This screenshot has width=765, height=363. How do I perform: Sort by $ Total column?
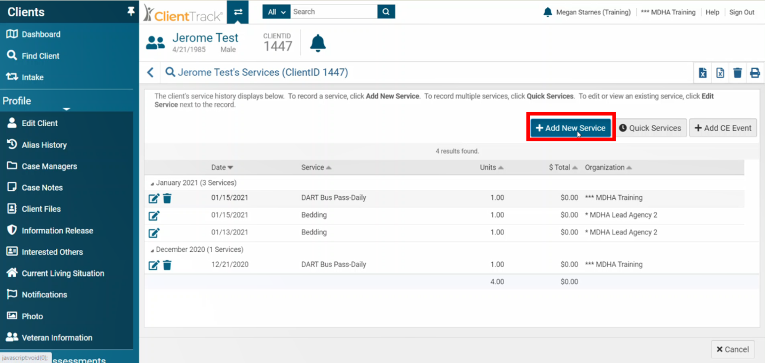[563, 167]
